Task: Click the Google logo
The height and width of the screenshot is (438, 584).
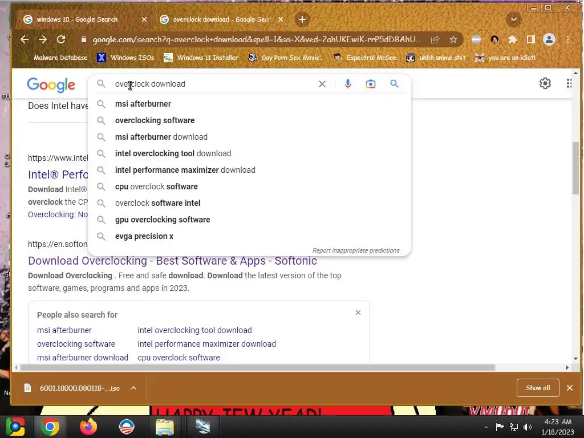Action: click(x=51, y=85)
